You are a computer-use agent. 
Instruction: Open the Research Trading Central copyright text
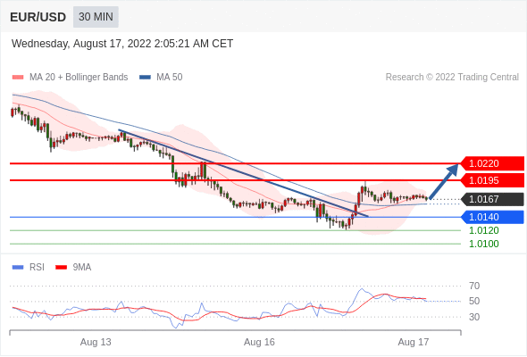coord(452,78)
